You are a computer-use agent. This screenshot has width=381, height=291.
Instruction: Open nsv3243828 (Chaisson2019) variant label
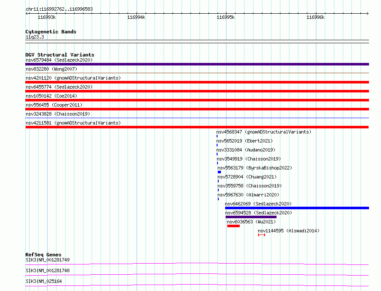click(58, 114)
